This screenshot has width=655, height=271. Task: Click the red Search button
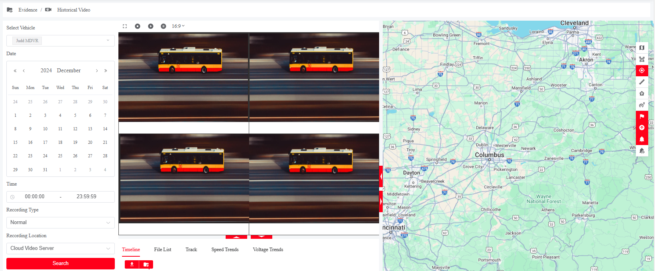pyautogui.click(x=61, y=263)
